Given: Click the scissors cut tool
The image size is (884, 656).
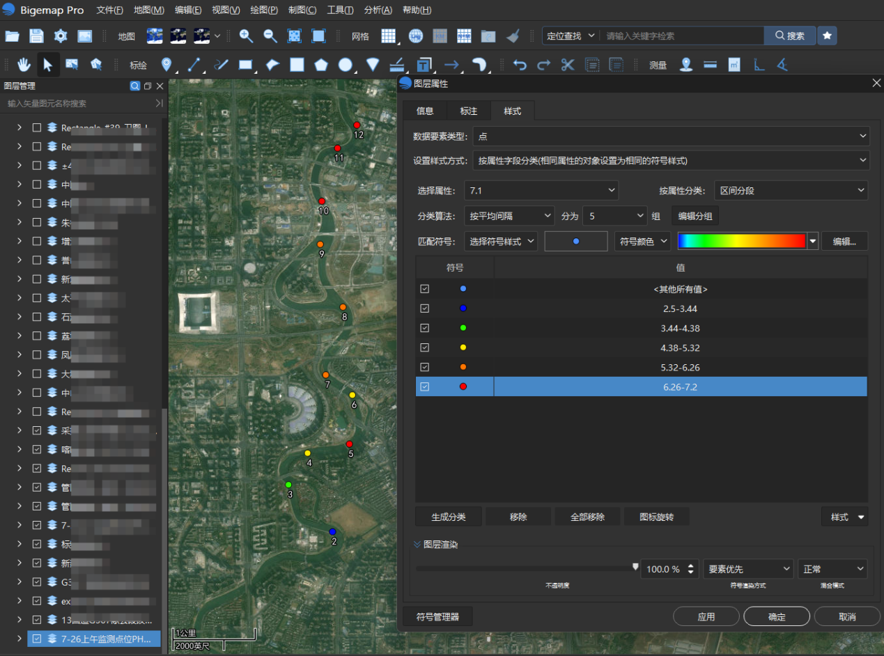Looking at the screenshot, I should click(x=568, y=65).
